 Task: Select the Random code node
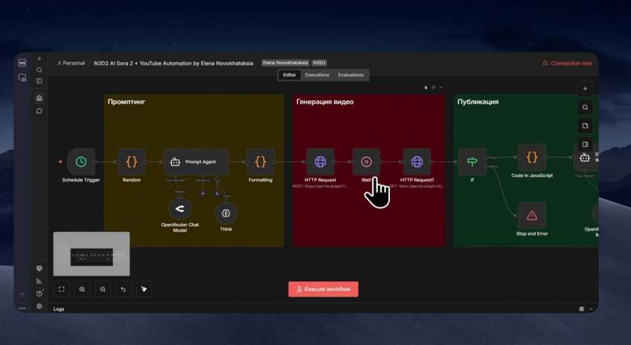coord(132,161)
